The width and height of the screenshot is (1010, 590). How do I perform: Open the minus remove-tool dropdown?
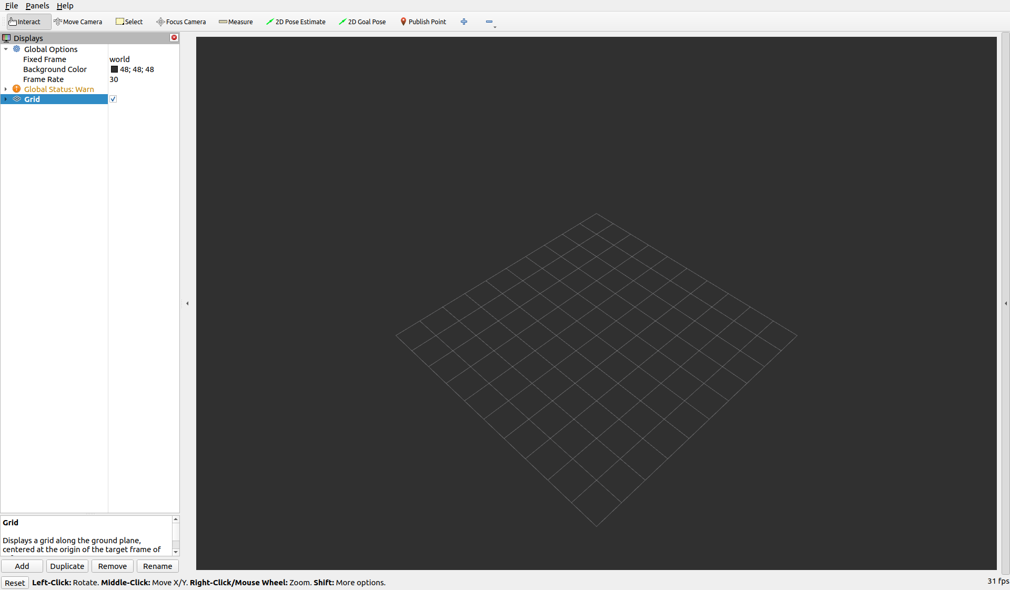[490, 22]
